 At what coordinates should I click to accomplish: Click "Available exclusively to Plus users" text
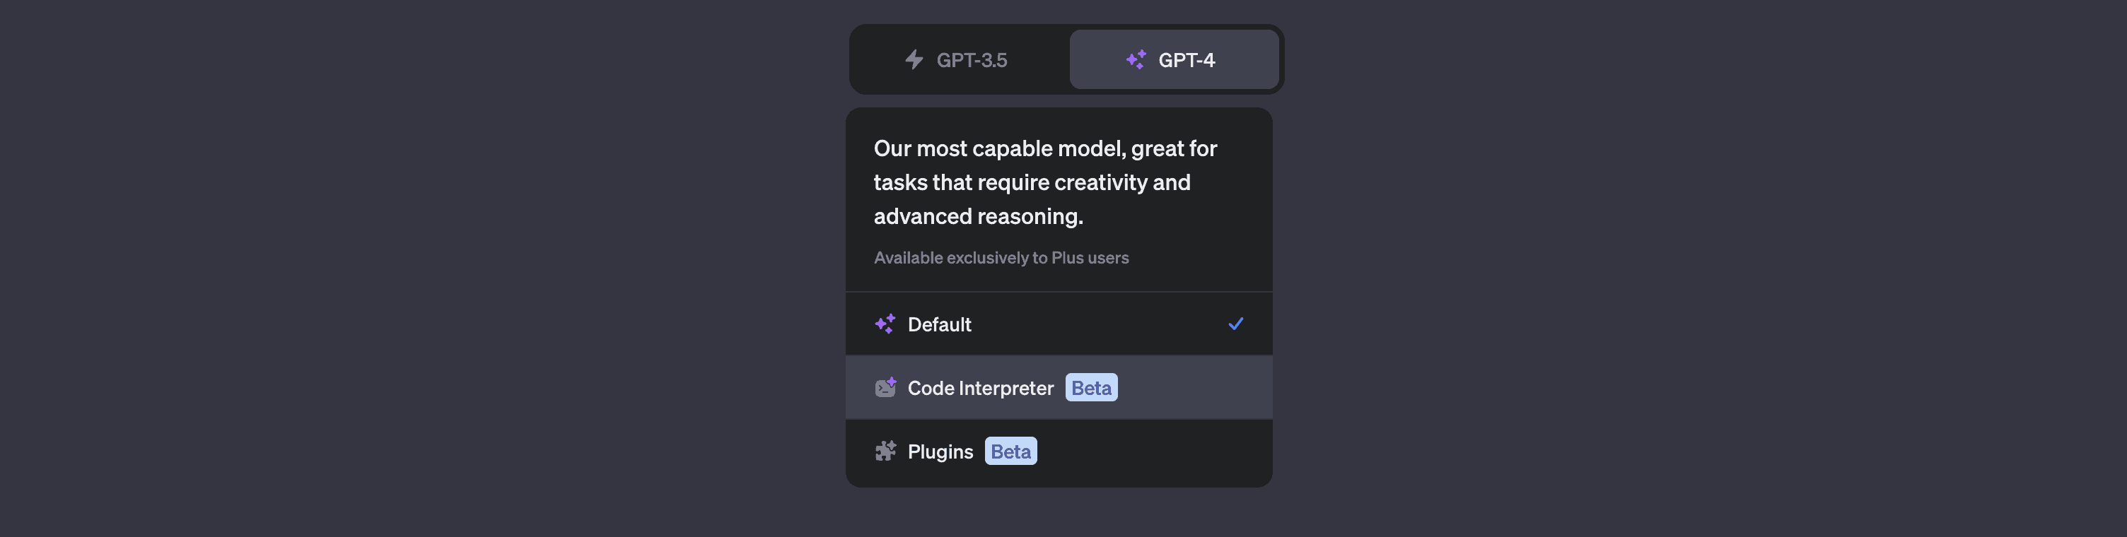(1001, 258)
